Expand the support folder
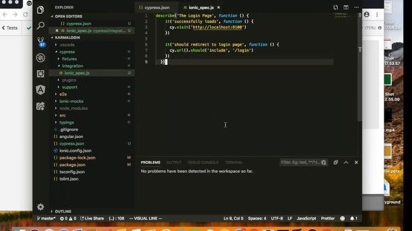The image size is (412, 231). 70,87
